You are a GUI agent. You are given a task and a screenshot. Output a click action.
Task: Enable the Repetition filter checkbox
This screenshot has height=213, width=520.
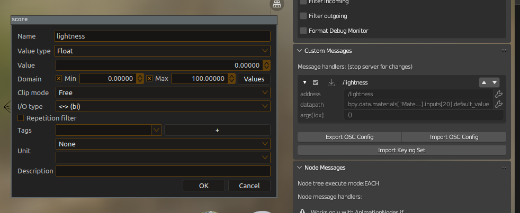click(x=21, y=118)
